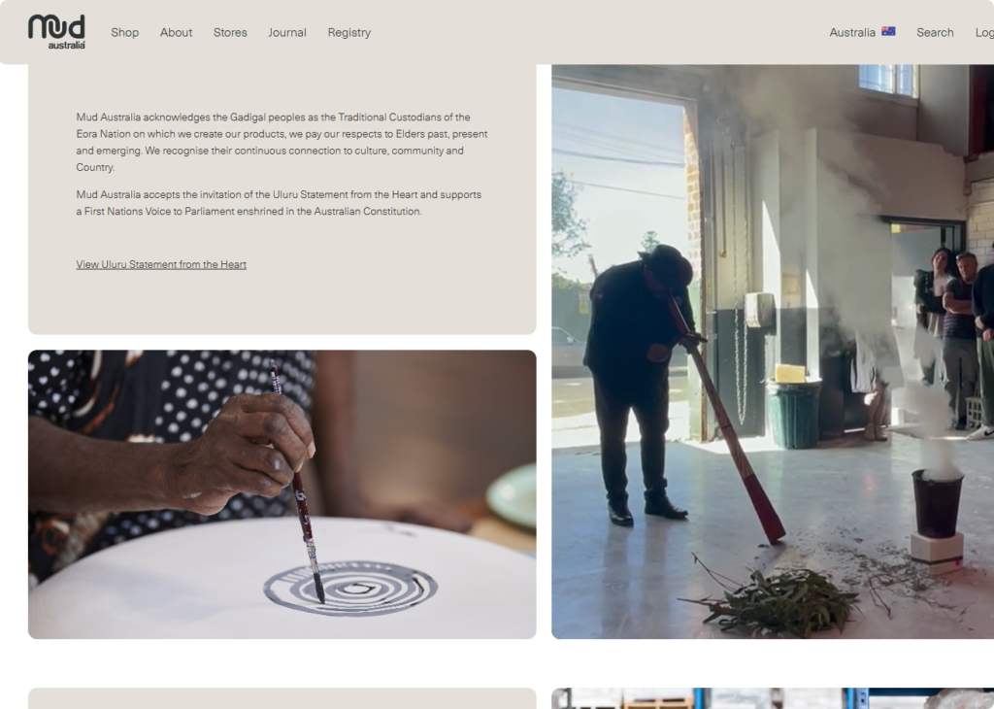Click the hand painting circles photo
The width and height of the screenshot is (994, 709).
(282, 494)
